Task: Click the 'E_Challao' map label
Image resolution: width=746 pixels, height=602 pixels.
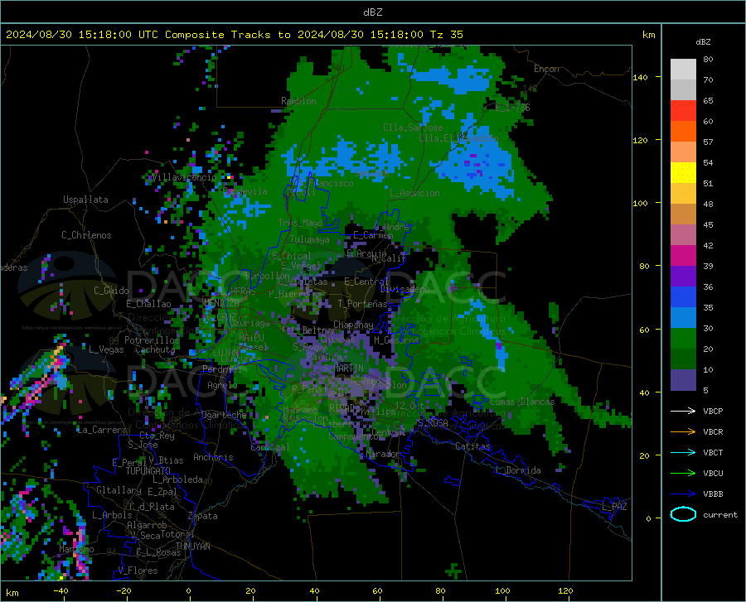Action: click(148, 304)
